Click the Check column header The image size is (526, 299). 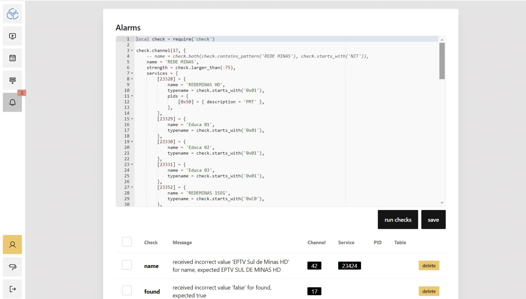click(151, 243)
